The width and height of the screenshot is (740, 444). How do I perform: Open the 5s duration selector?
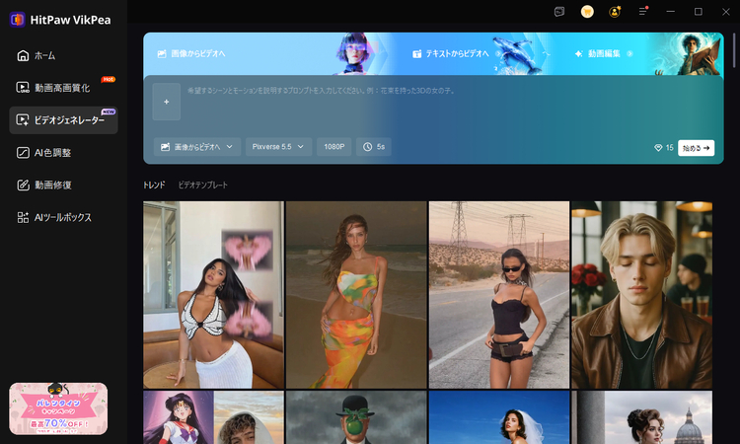click(x=374, y=147)
